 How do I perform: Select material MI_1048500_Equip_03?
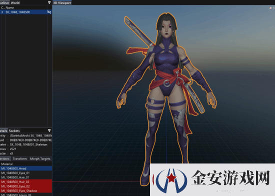tap(26, 194)
